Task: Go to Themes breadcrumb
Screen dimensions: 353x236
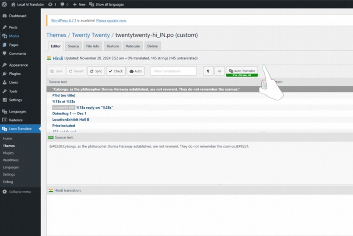Action: [56, 35]
